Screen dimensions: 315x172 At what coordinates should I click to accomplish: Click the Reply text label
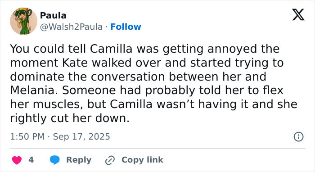click(x=79, y=160)
